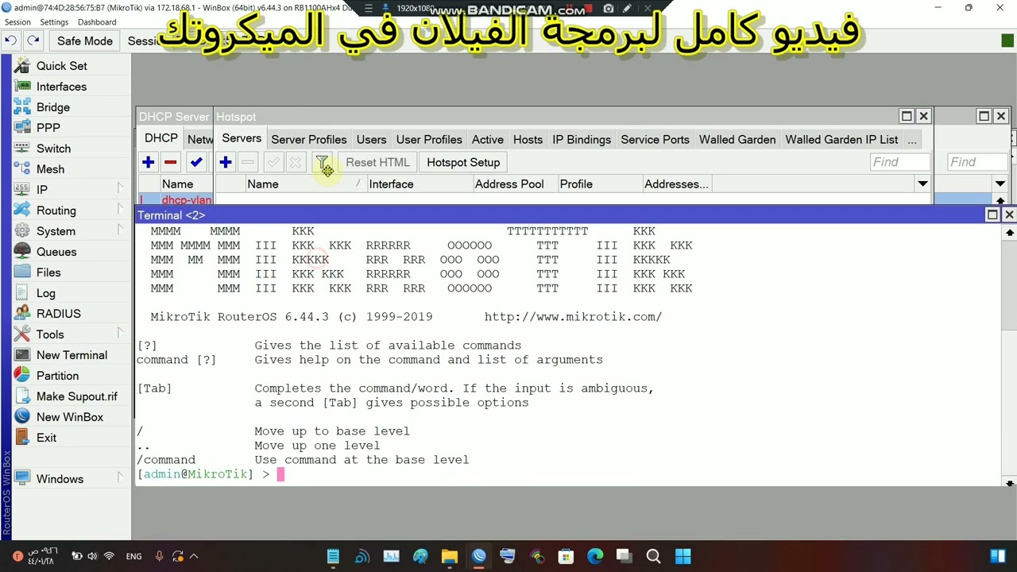
Task: Open Microsoft Edge in taskbar
Action: (595, 556)
